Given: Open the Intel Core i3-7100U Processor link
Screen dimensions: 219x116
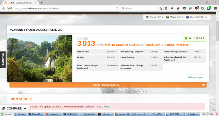Looking at the screenshot, I should [x=167, y=45].
